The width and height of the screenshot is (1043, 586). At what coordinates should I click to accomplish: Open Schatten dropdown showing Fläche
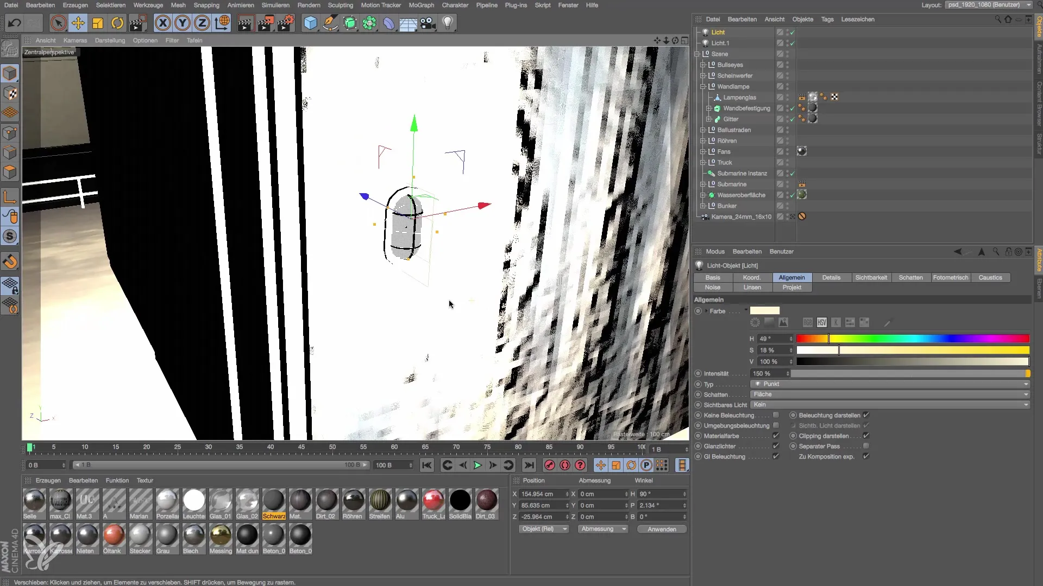(890, 394)
